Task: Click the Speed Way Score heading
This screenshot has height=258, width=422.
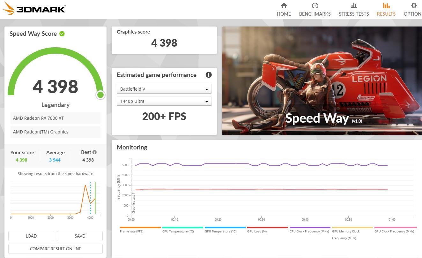Action: point(33,34)
